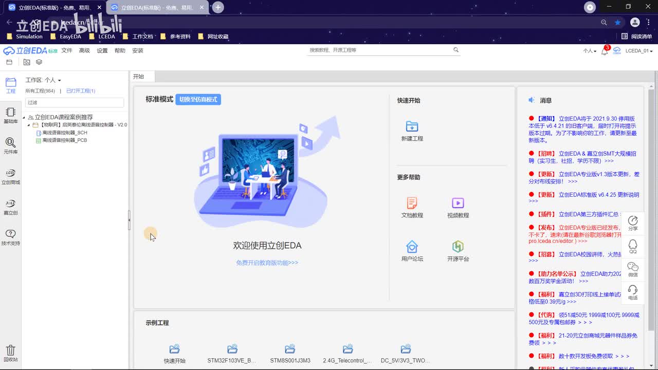Open the 帮助 menu

coord(120,50)
